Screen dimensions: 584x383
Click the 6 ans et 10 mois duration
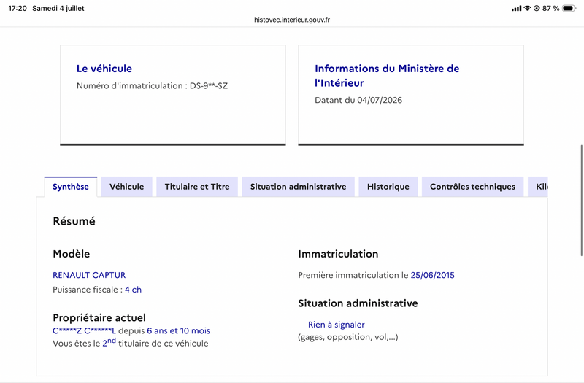178,330
